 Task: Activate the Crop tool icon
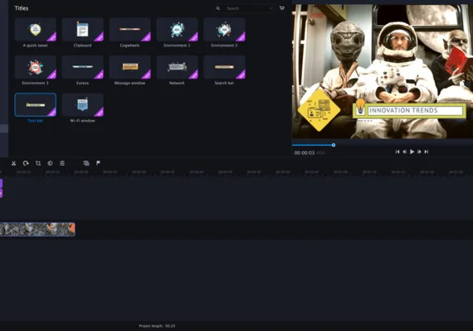[x=38, y=163]
